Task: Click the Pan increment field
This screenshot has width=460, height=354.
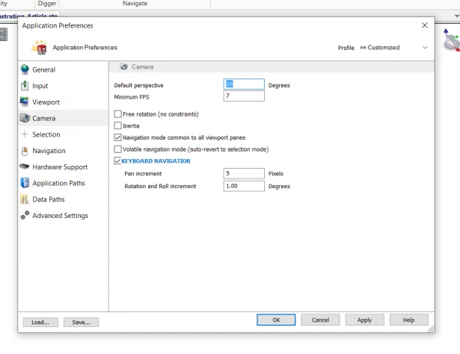Action: pyautogui.click(x=243, y=173)
